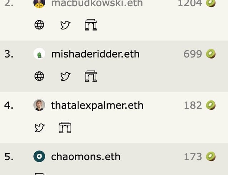Open mishaderidder.eth's website globe icon
The image size is (228, 175).
[39, 76]
